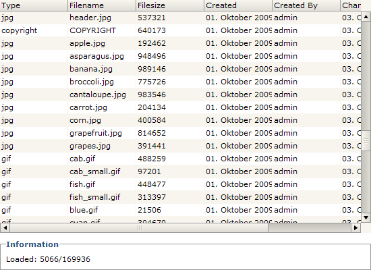The height and width of the screenshot is (270, 371).
Task: Sort by the Created By column header
Action: coord(306,5)
